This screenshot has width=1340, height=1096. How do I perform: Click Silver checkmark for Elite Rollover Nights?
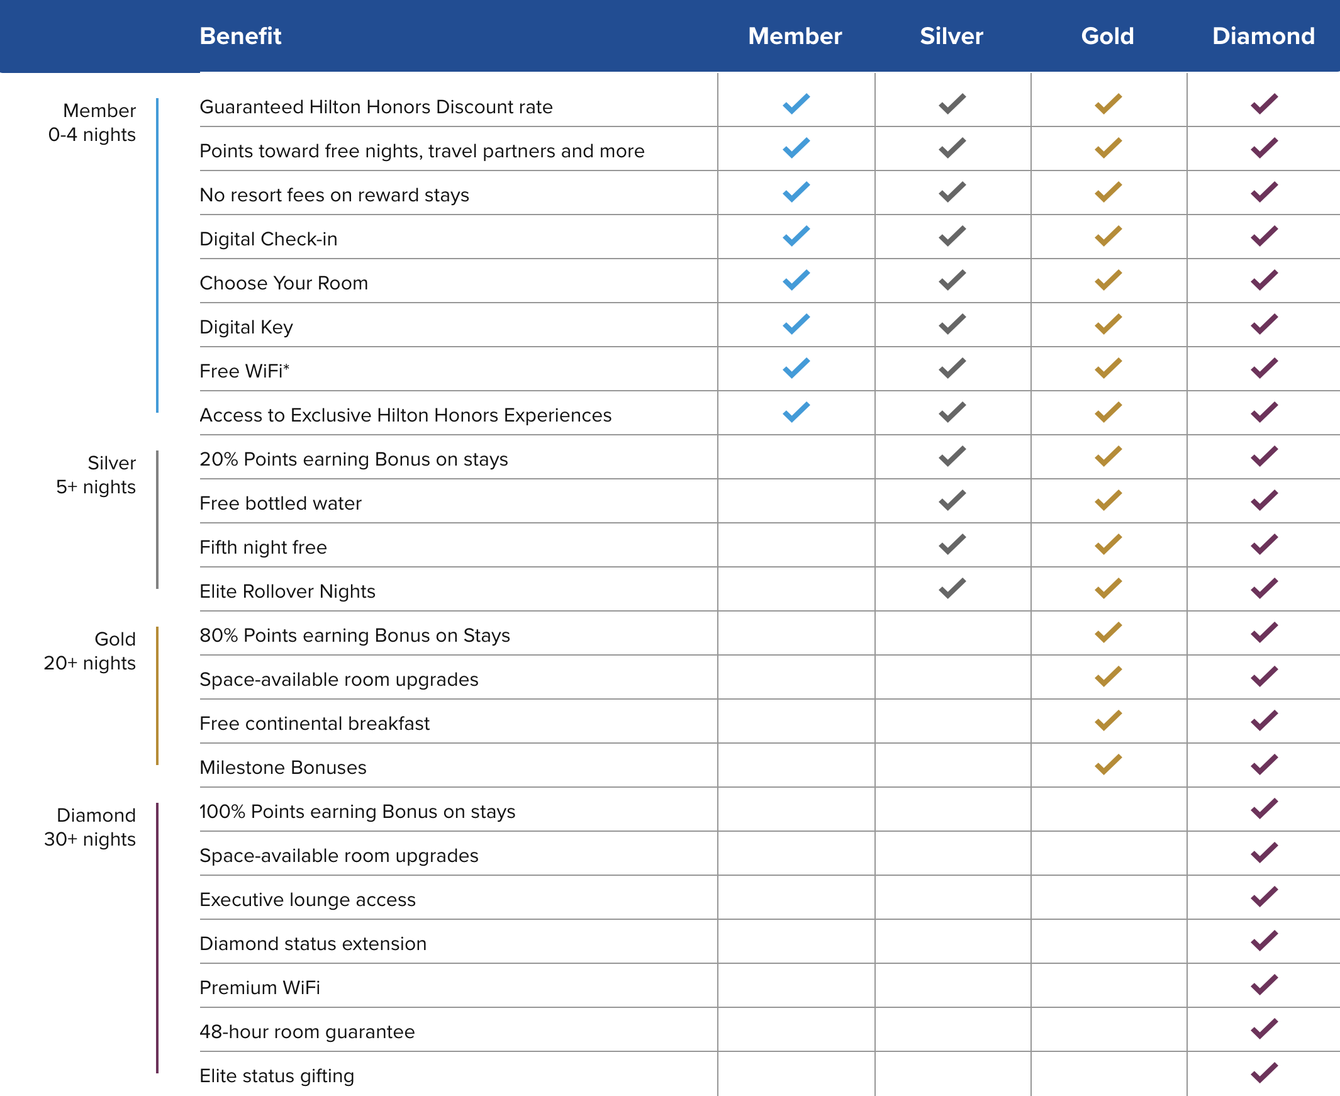(952, 588)
